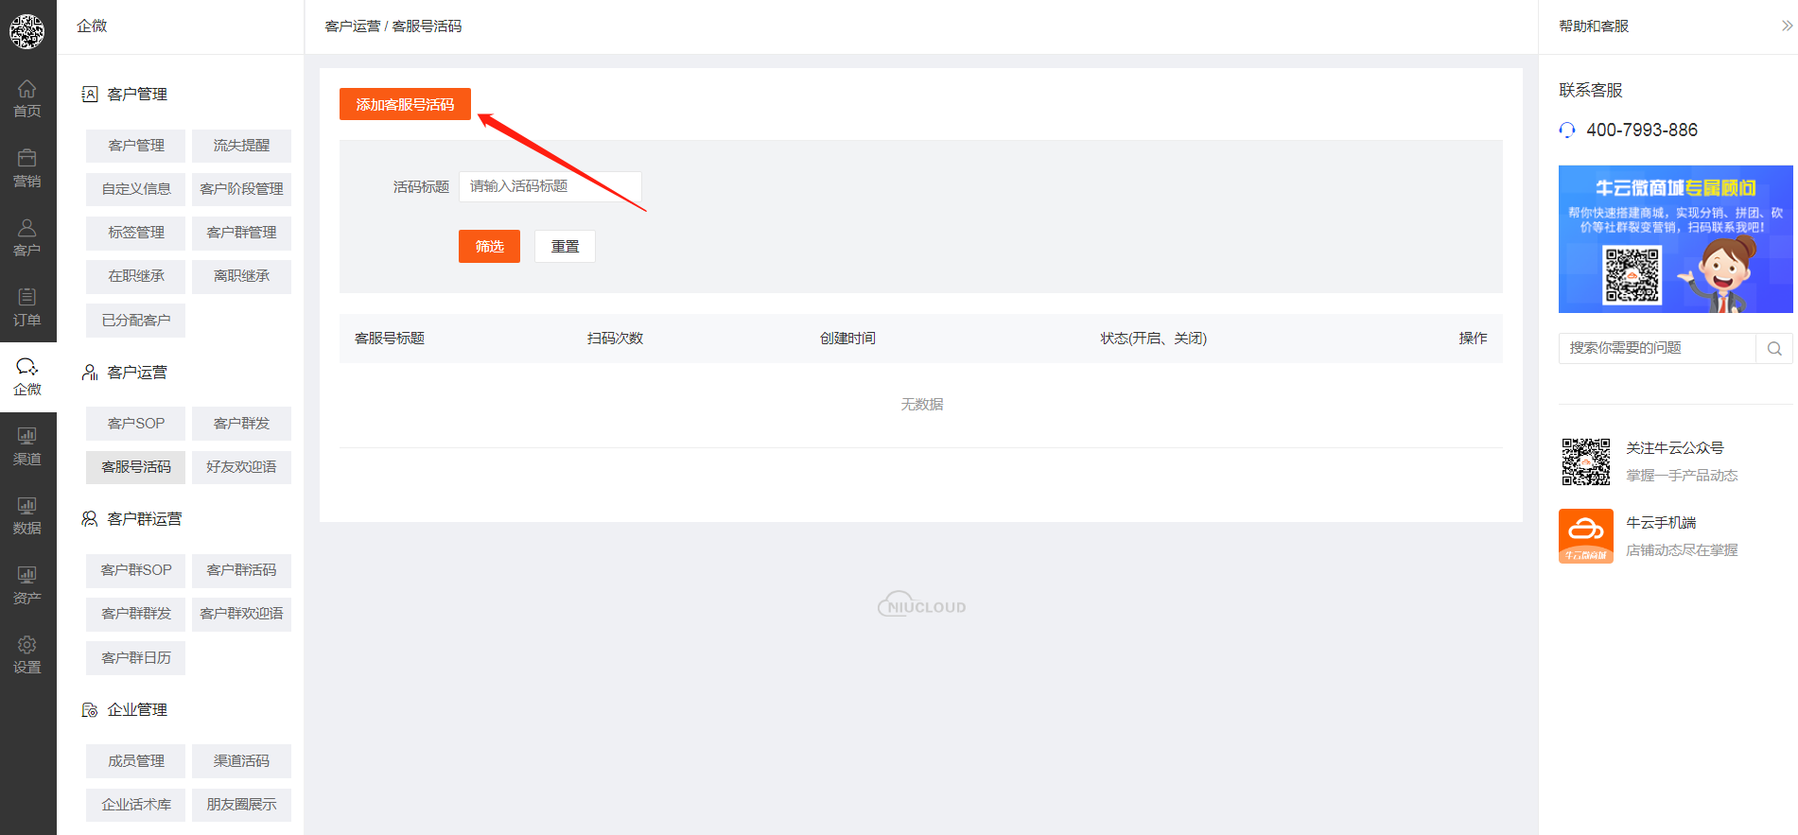Open 在职继承 menu item
Screen dimensions: 1798x835
pyautogui.click(x=135, y=276)
